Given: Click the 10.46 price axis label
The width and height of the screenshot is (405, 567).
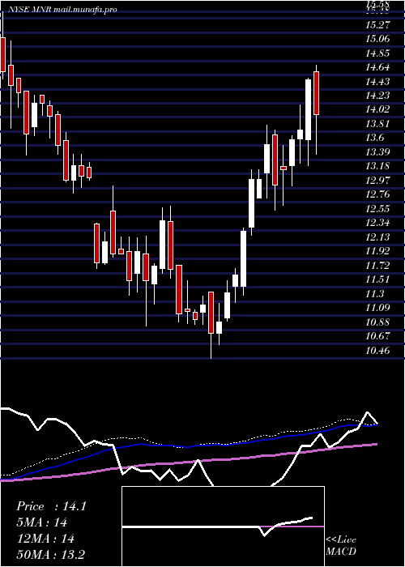Looking at the screenshot, I should (x=378, y=351).
